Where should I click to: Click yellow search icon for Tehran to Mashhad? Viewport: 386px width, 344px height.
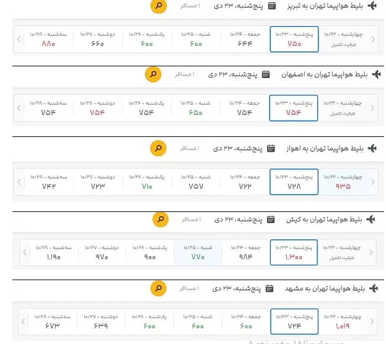click(159, 288)
